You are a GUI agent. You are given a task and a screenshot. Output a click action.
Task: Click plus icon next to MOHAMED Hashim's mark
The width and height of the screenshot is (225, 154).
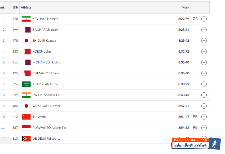point(204,62)
